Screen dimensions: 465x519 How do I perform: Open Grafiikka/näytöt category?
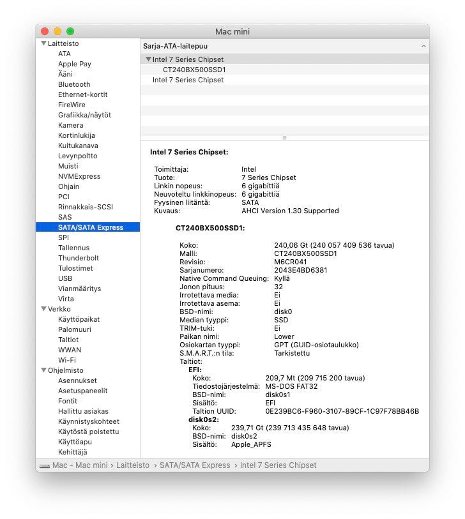[x=84, y=115]
